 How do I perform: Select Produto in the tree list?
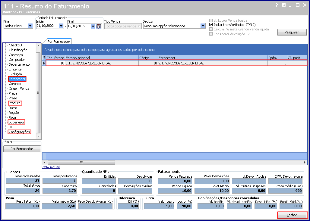pos(15,103)
